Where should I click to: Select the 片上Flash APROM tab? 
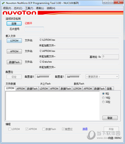click(x=54, y=89)
